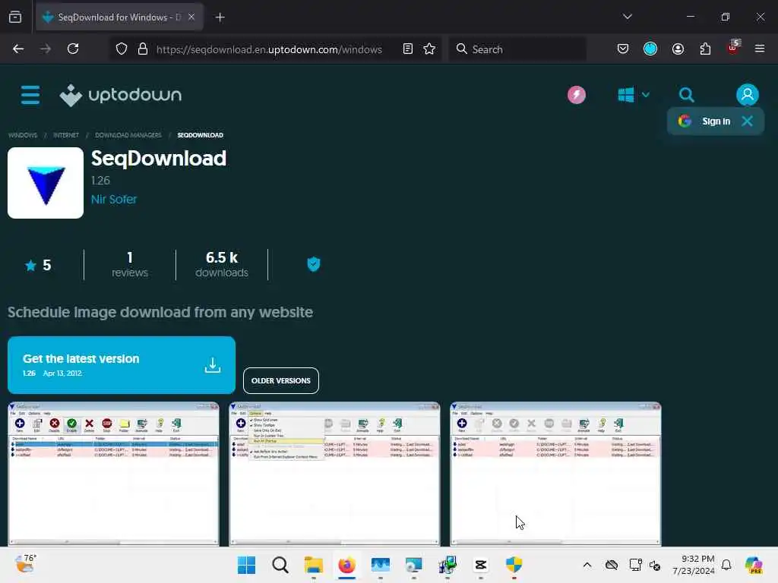Viewport: 778px width, 583px height.
Task: Open second screenshot with Options menu
Action: click(334, 474)
